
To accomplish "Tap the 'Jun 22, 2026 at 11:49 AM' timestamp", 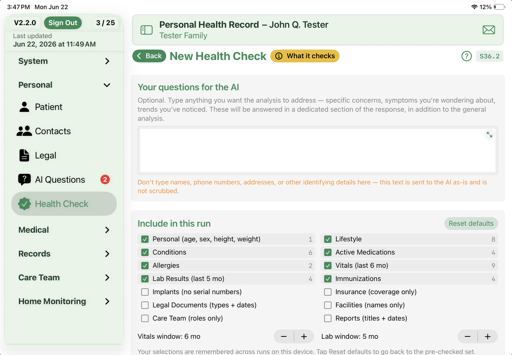I will pos(54,44).
